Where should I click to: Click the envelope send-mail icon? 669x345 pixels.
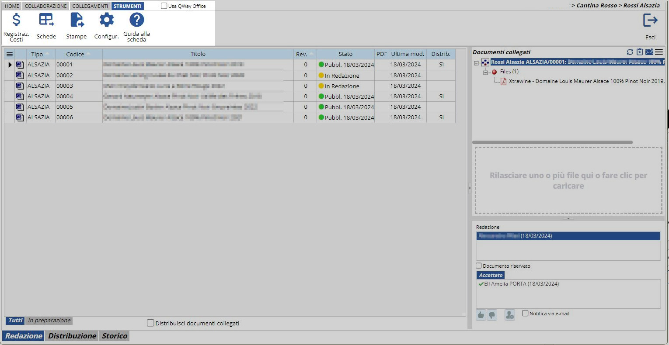649,52
